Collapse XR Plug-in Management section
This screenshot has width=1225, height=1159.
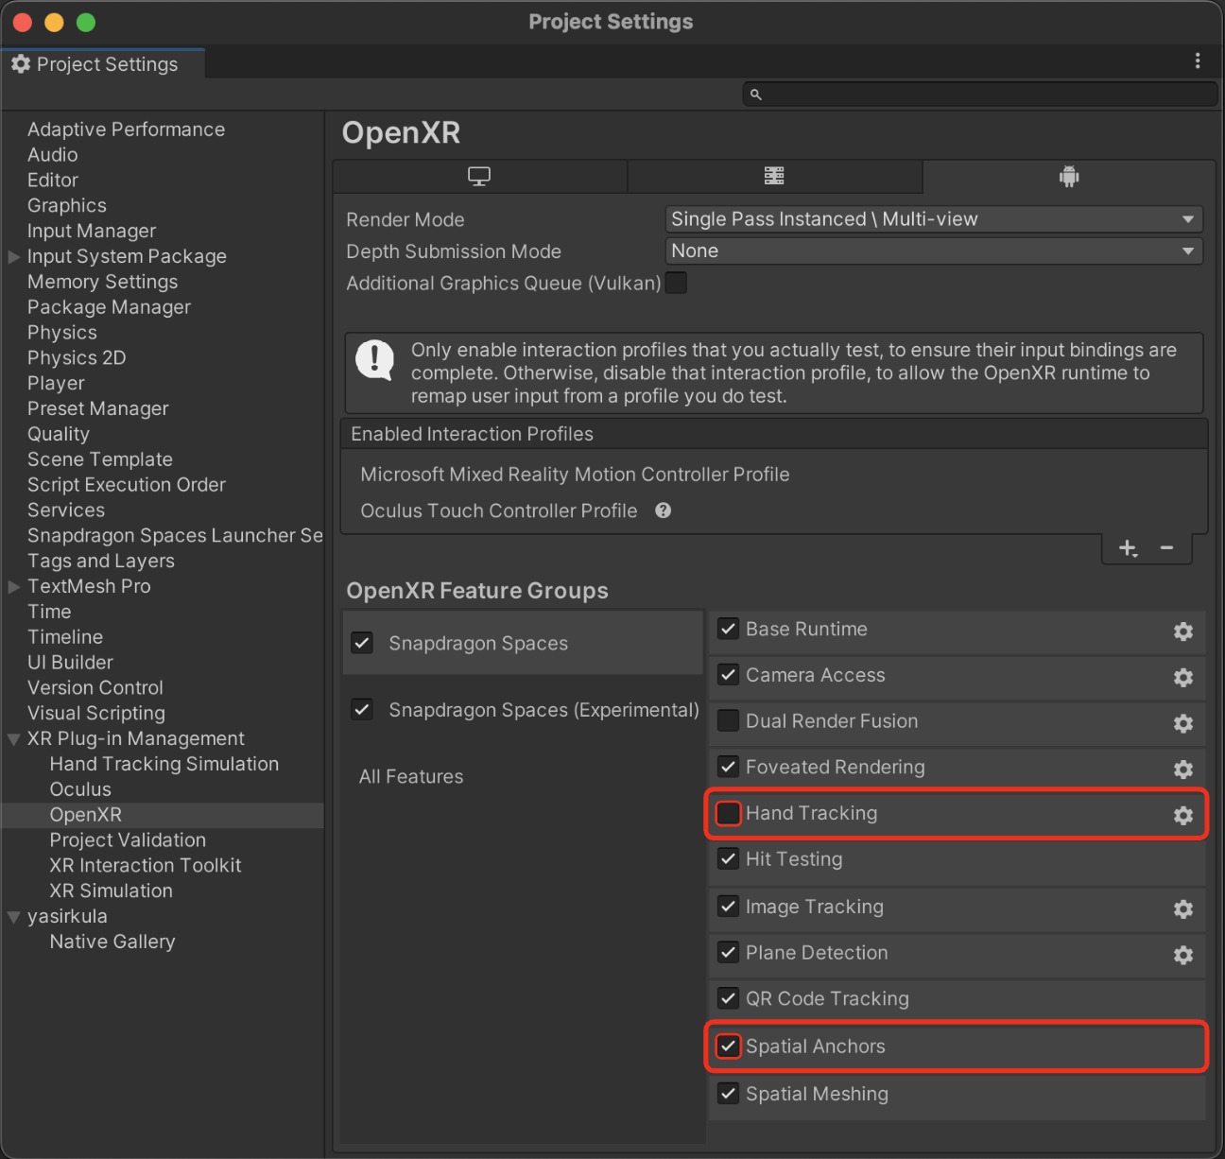coord(13,738)
